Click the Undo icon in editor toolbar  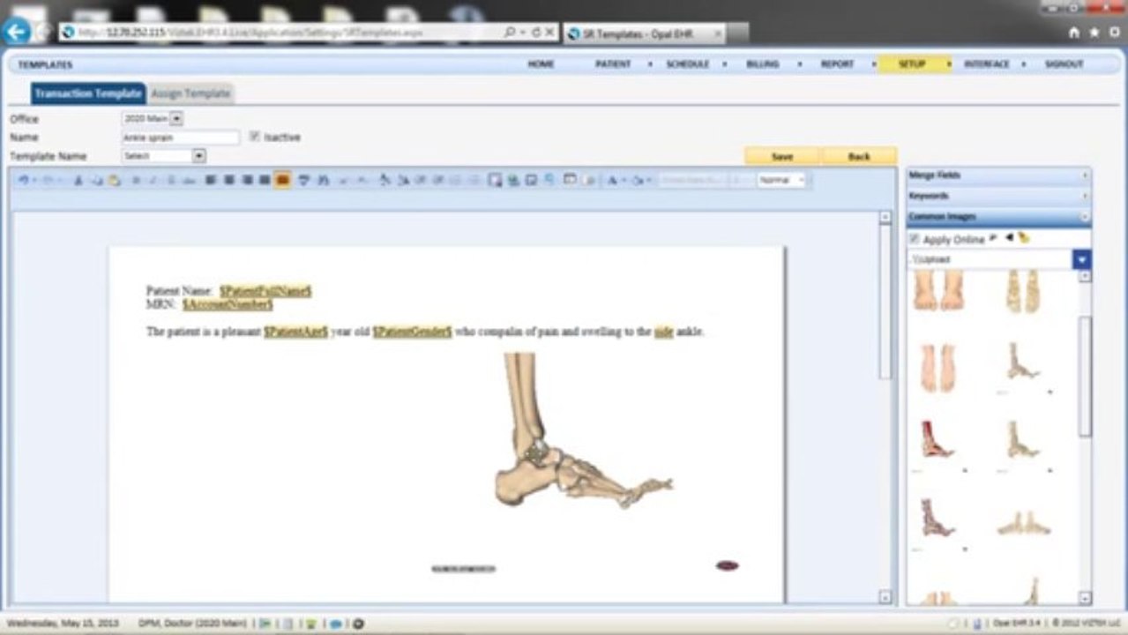click(23, 180)
